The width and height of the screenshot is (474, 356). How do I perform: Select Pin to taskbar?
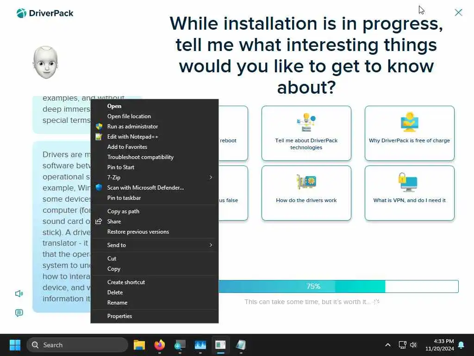(x=155, y=198)
